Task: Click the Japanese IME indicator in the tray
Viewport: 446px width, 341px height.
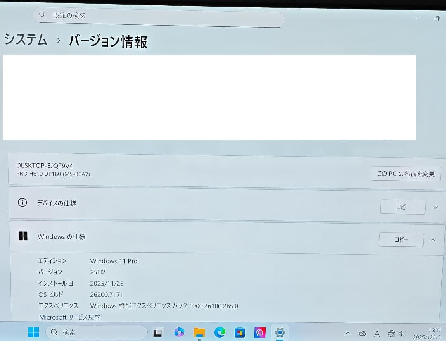Action: point(377,333)
